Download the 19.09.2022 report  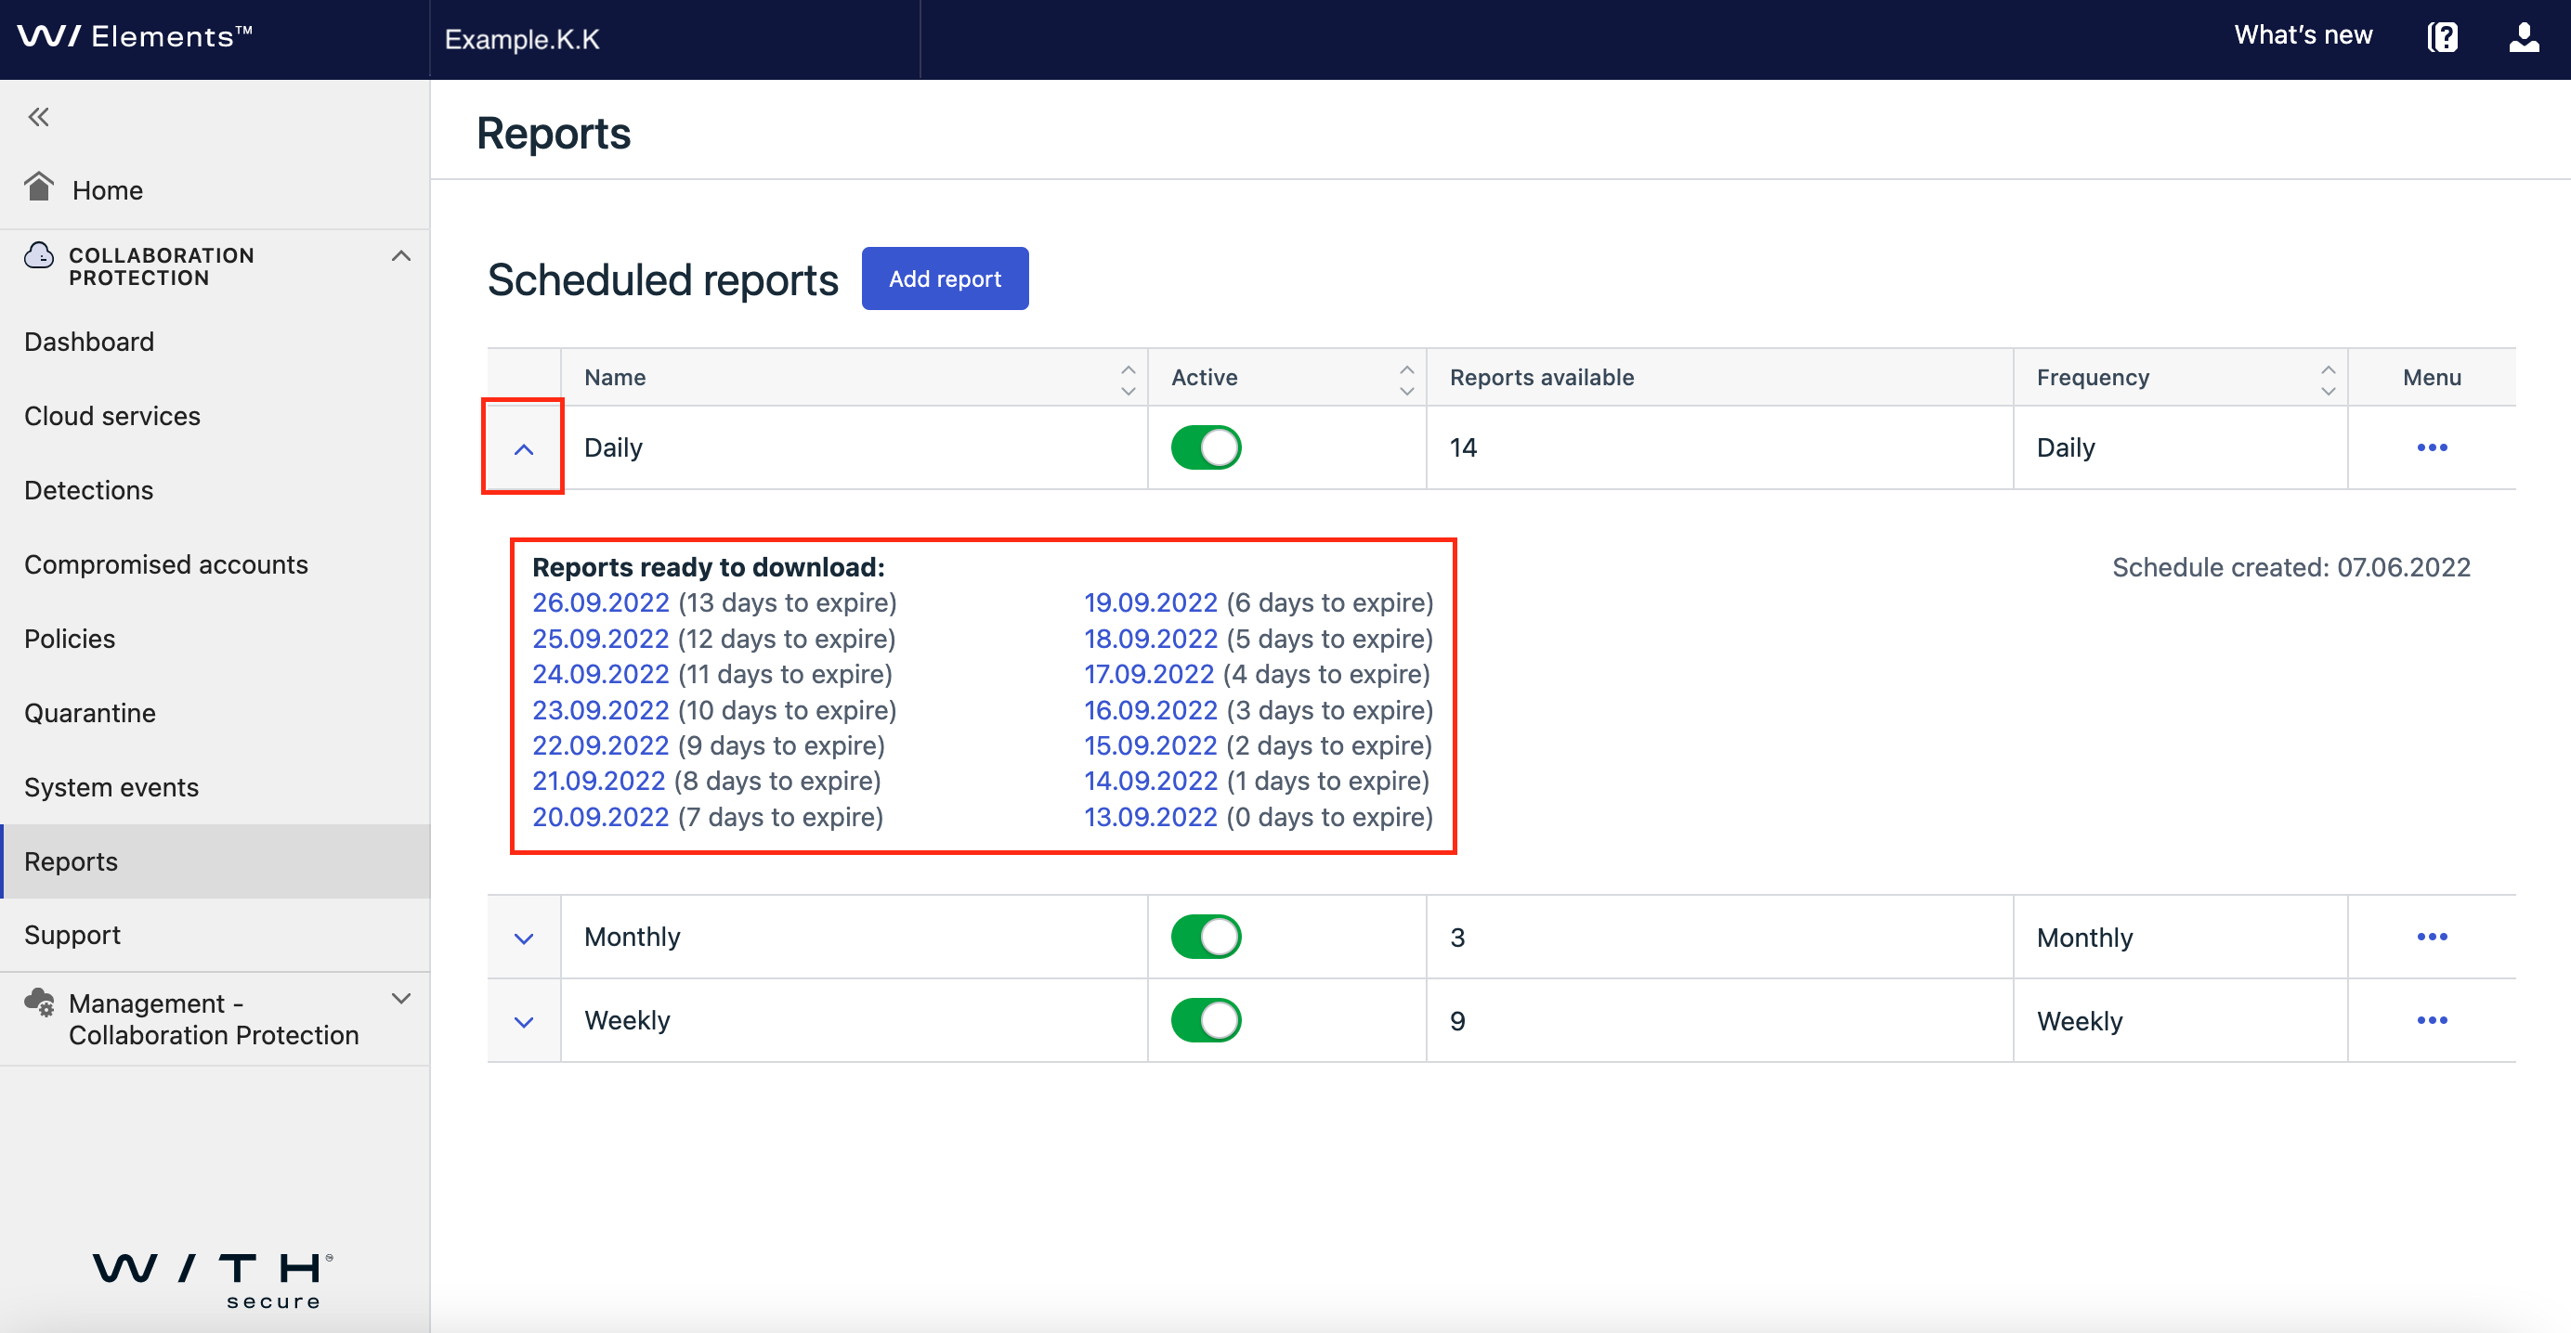[1151, 602]
